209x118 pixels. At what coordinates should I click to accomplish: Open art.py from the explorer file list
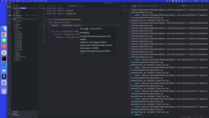point(18,51)
